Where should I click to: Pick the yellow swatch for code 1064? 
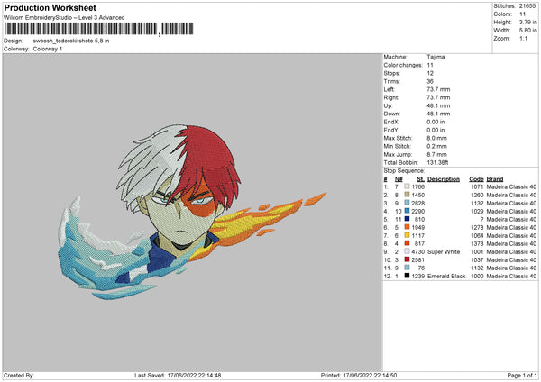(x=407, y=235)
